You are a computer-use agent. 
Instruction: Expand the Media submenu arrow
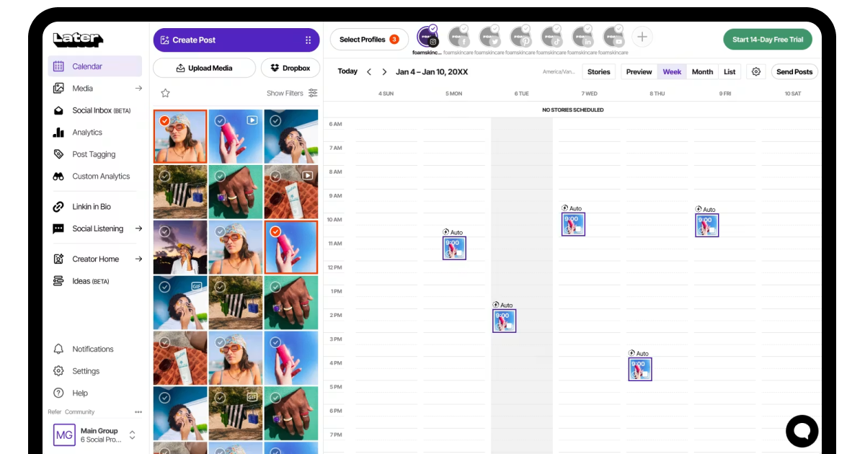138,89
